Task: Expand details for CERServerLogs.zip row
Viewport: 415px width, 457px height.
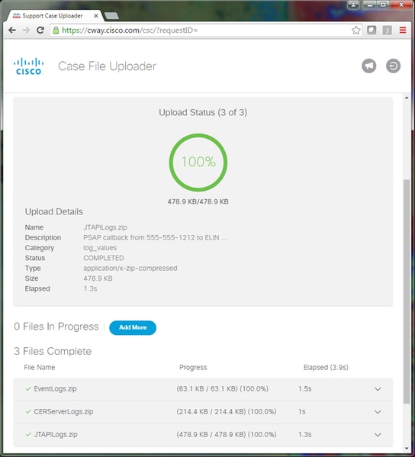Action: click(x=378, y=412)
